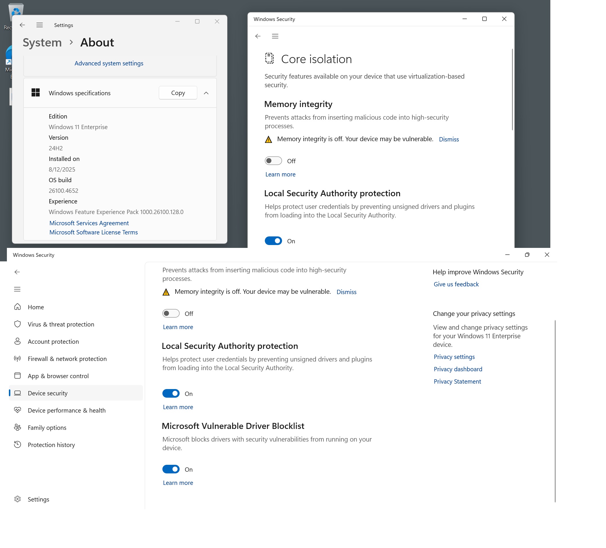Open Advanced system settings link

(x=109, y=63)
